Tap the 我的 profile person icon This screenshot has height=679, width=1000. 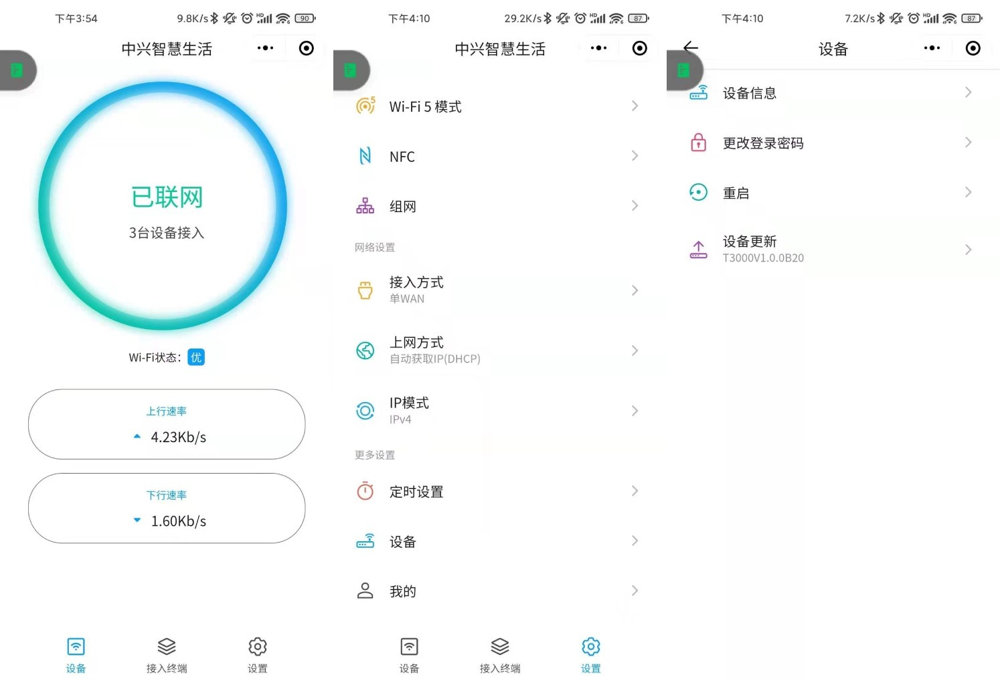pyautogui.click(x=365, y=591)
